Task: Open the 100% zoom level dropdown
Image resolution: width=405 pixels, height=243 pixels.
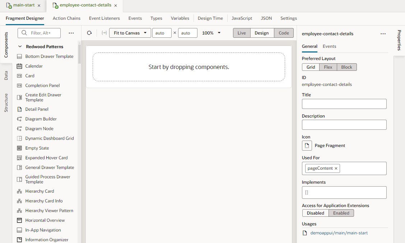Action: tap(211, 33)
